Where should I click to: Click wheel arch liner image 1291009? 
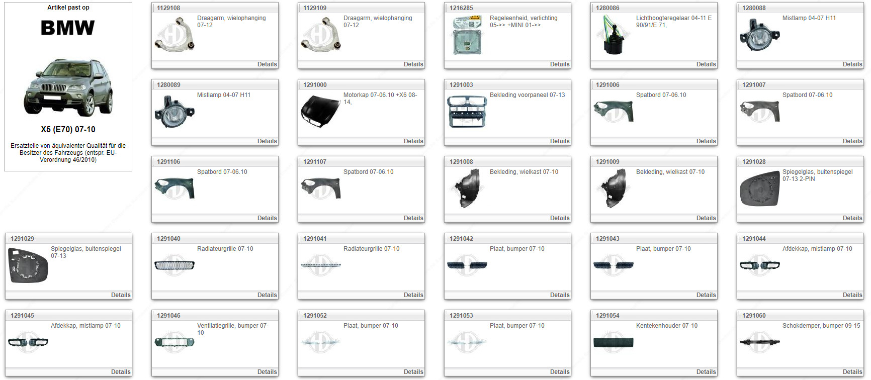[x=614, y=188]
